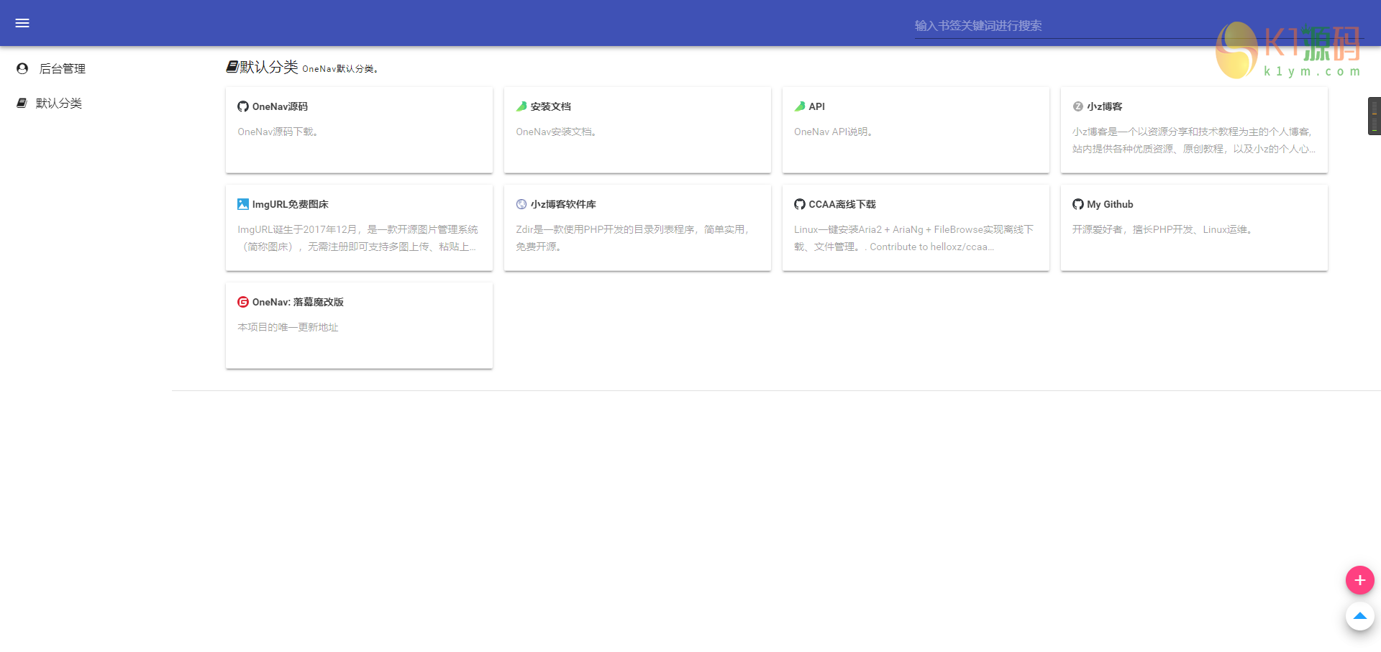Click the GitHub icon on the My Github card
The image size is (1381, 652).
(x=1078, y=204)
